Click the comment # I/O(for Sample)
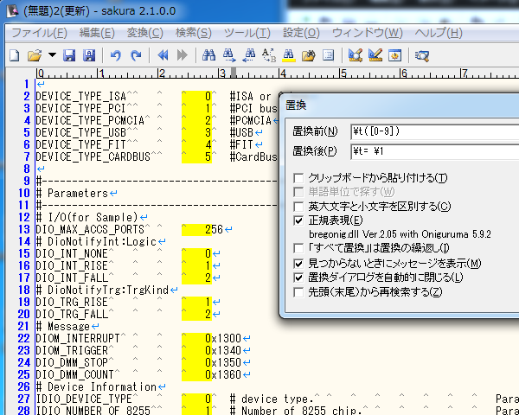 [87, 217]
